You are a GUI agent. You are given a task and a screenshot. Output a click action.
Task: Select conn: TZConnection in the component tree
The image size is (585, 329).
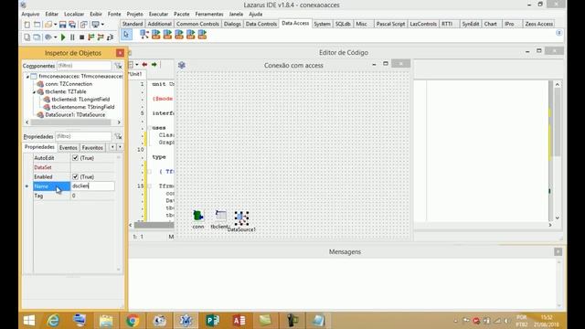click(69, 84)
